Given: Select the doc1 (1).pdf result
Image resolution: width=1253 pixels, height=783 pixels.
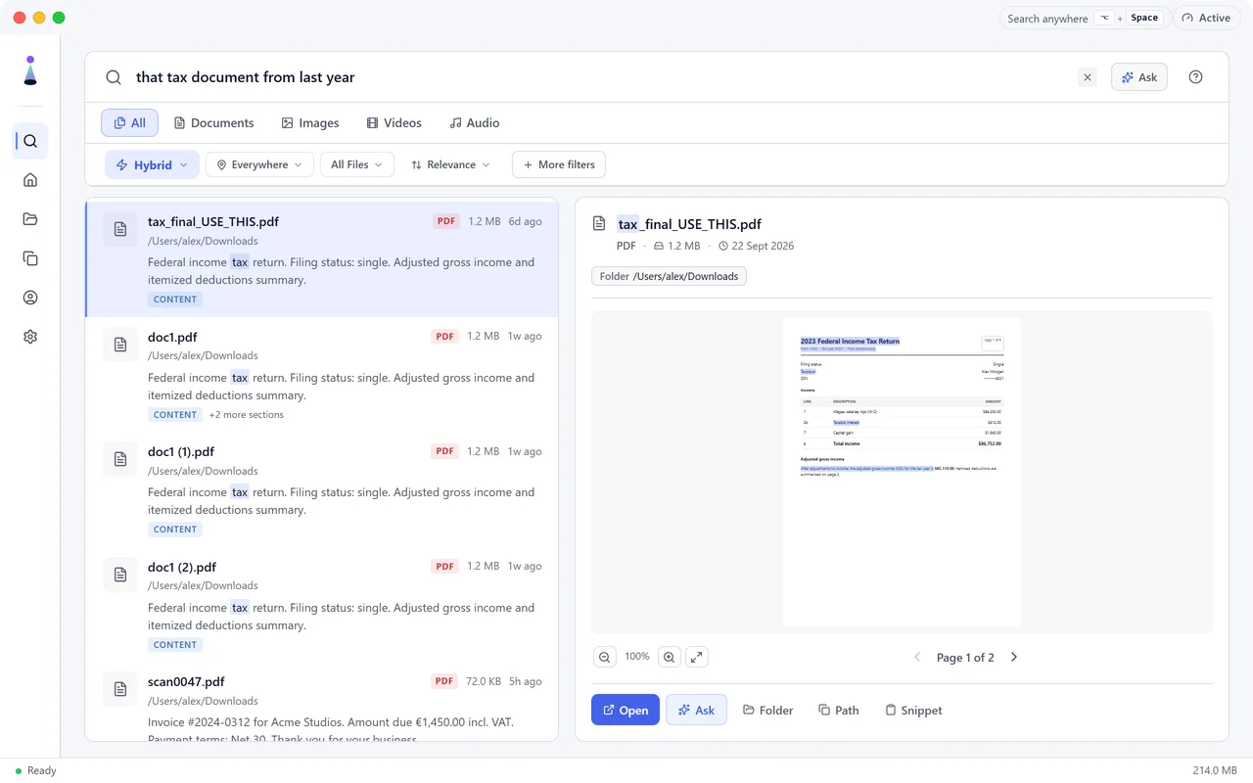Looking at the screenshot, I should point(322,489).
